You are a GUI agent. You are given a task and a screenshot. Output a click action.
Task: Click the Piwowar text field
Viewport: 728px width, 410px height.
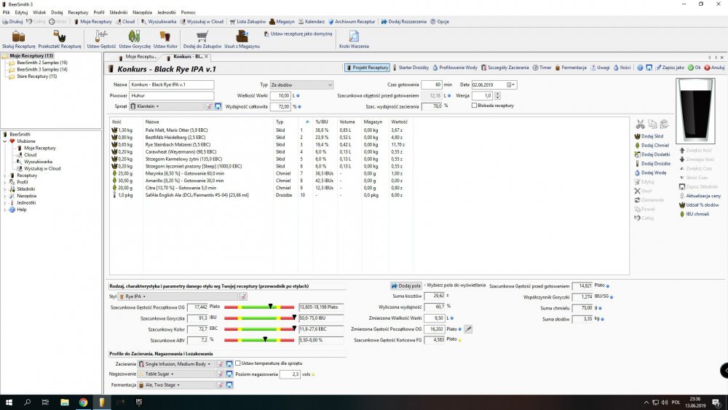(171, 95)
